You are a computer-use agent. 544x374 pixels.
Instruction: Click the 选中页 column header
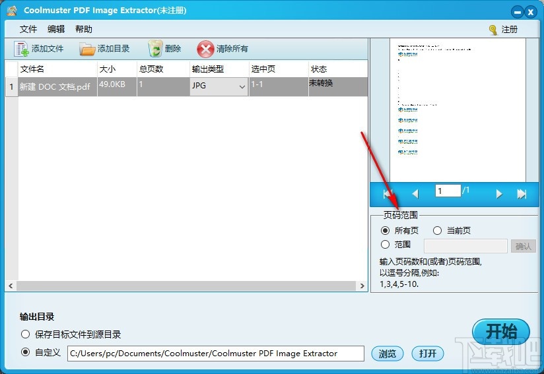click(279, 69)
